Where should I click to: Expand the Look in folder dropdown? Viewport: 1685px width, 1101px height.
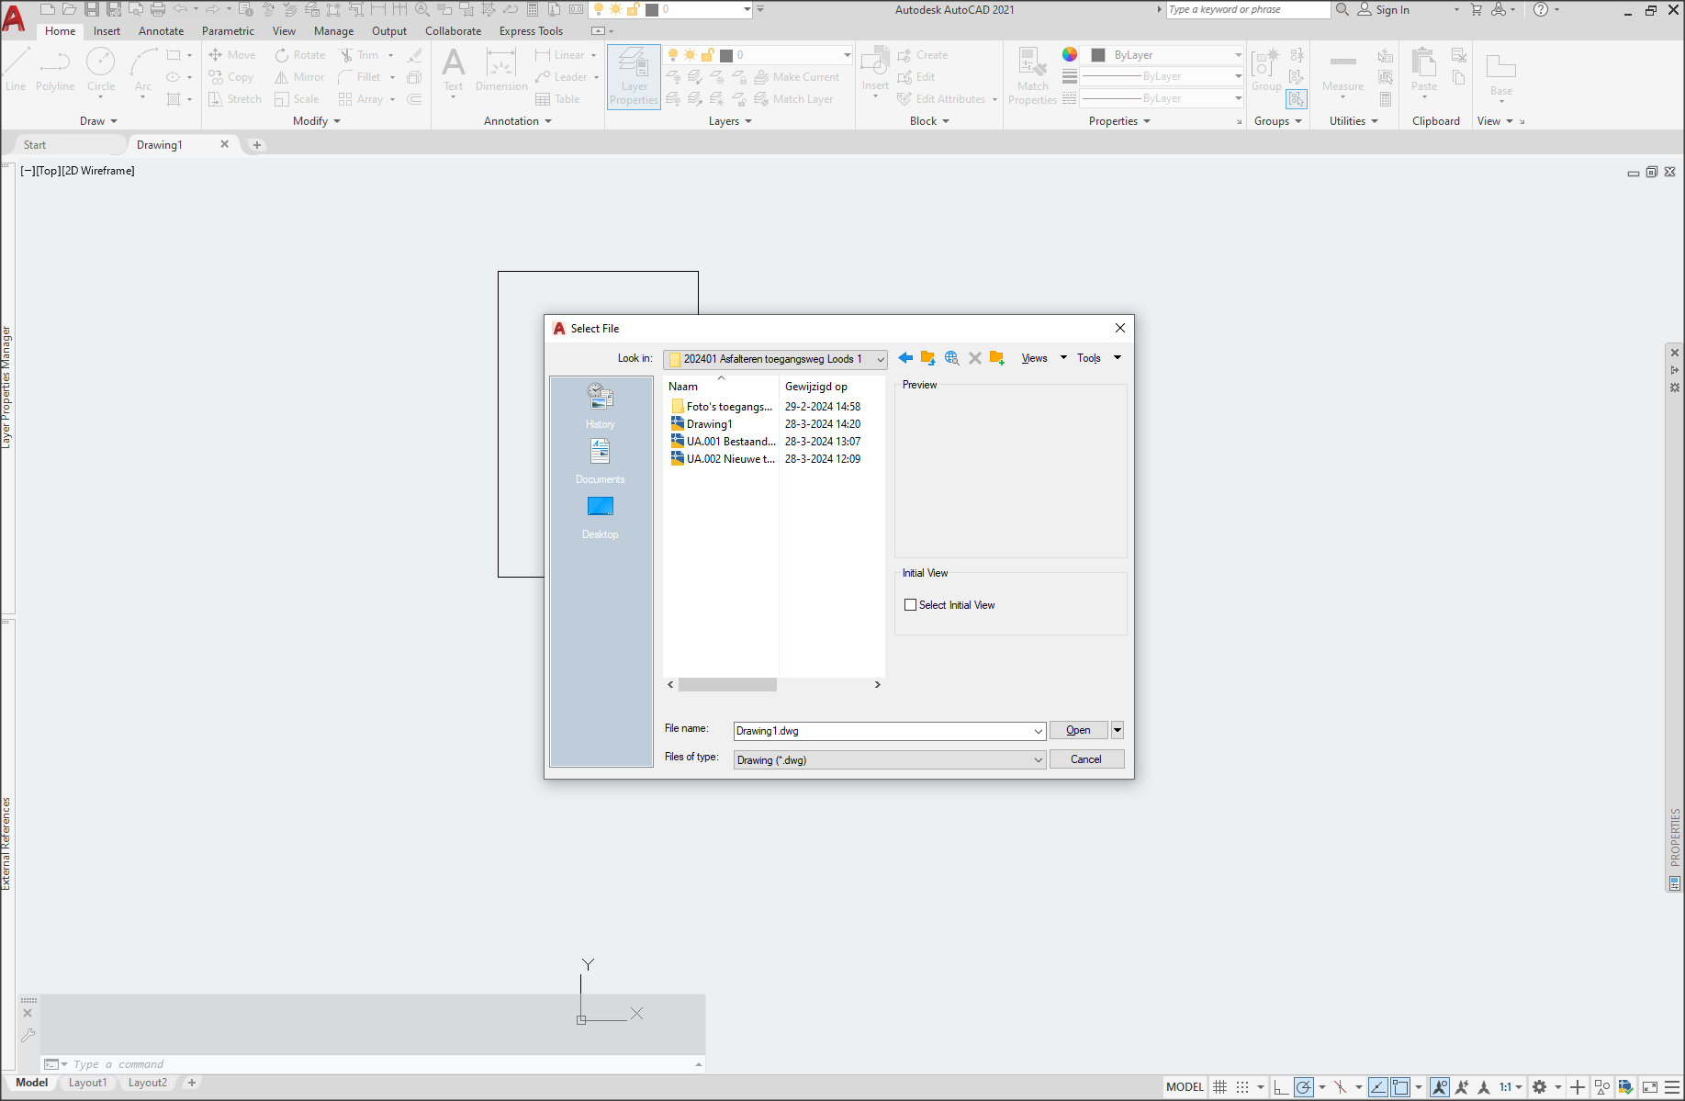tap(880, 359)
